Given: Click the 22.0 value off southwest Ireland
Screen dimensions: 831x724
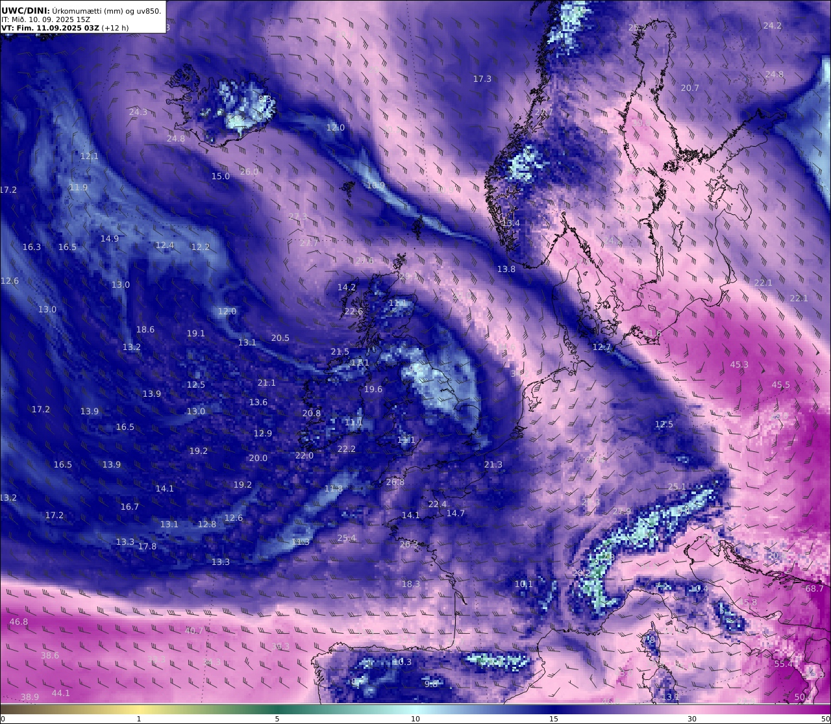Looking at the screenshot, I should [x=304, y=456].
